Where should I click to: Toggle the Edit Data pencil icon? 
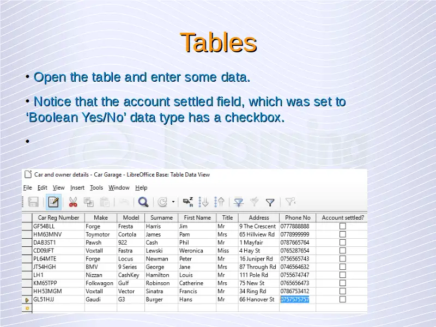(53, 202)
